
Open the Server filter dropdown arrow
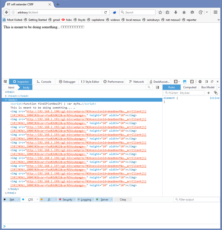click(x=111, y=200)
